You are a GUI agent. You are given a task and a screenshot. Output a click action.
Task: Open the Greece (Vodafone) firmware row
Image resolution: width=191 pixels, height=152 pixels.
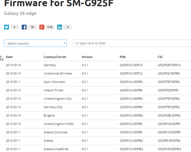[x=98, y=149]
